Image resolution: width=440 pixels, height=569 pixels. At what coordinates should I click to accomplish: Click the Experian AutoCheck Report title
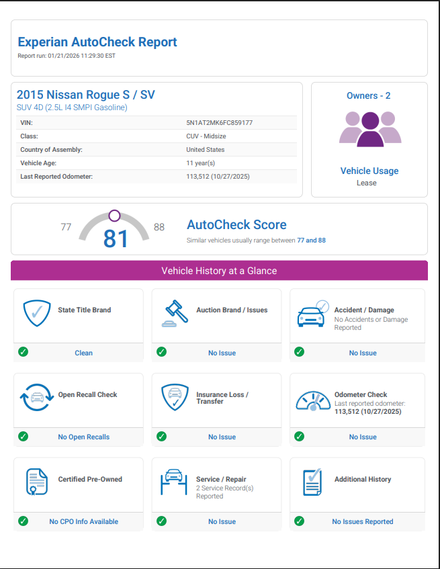97,42
